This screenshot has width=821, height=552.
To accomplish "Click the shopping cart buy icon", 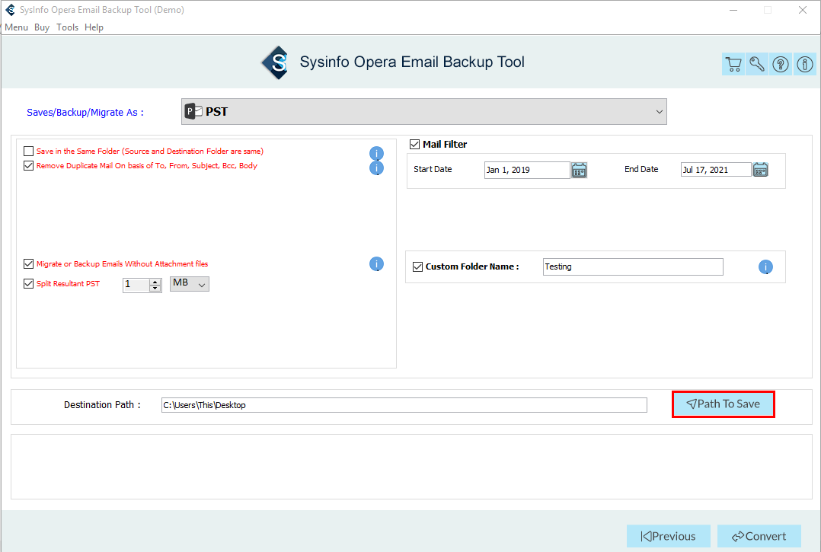I will (733, 65).
